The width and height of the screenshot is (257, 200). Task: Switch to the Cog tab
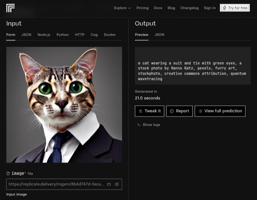point(94,35)
